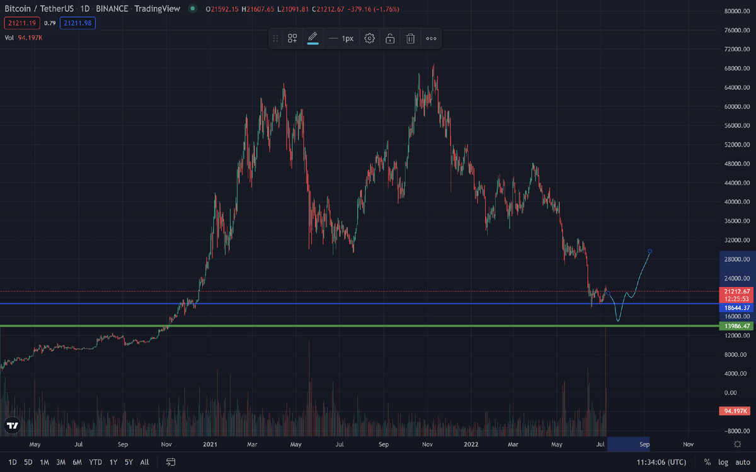The height and width of the screenshot is (472, 756).
Task: Select the YTD time range
Action: (x=96, y=462)
